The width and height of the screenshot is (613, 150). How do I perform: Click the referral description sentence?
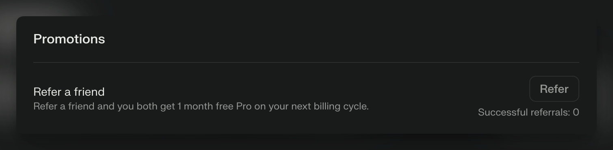click(x=201, y=107)
